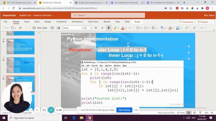Open the font name dropdown showing Arial

(74, 28)
